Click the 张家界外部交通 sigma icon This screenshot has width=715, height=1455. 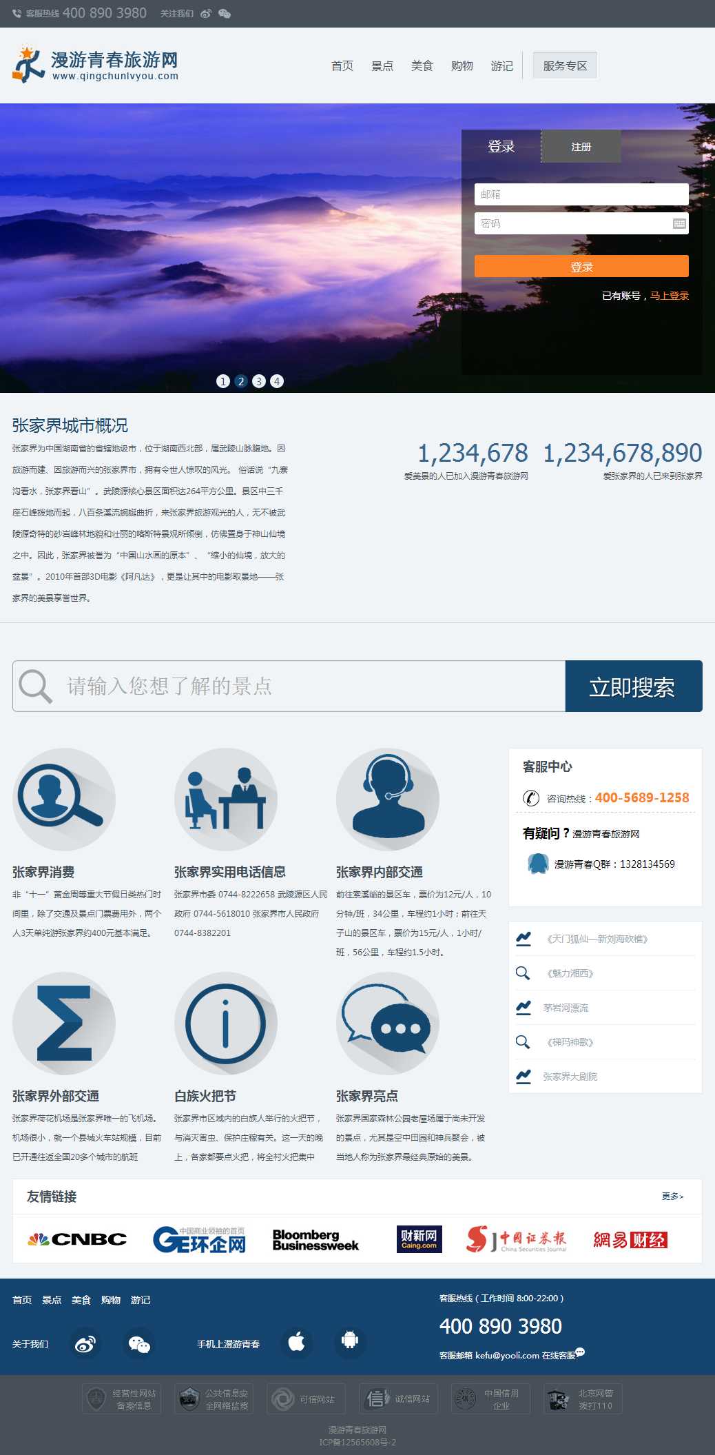click(x=64, y=1024)
